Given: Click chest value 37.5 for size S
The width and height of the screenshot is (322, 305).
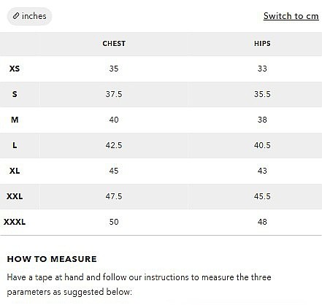Looking at the screenshot, I should coord(114,94).
